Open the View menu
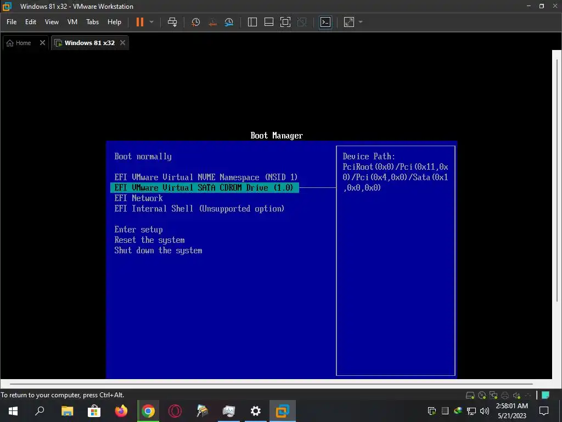Screen dimensions: 562x422 point(52,22)
